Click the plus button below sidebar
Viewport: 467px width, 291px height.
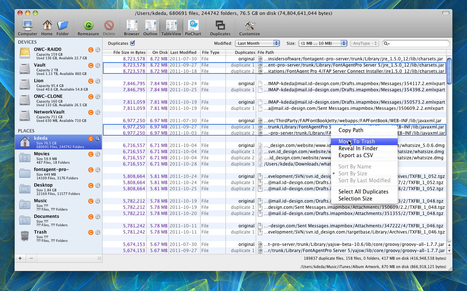(x=20, y=258)
